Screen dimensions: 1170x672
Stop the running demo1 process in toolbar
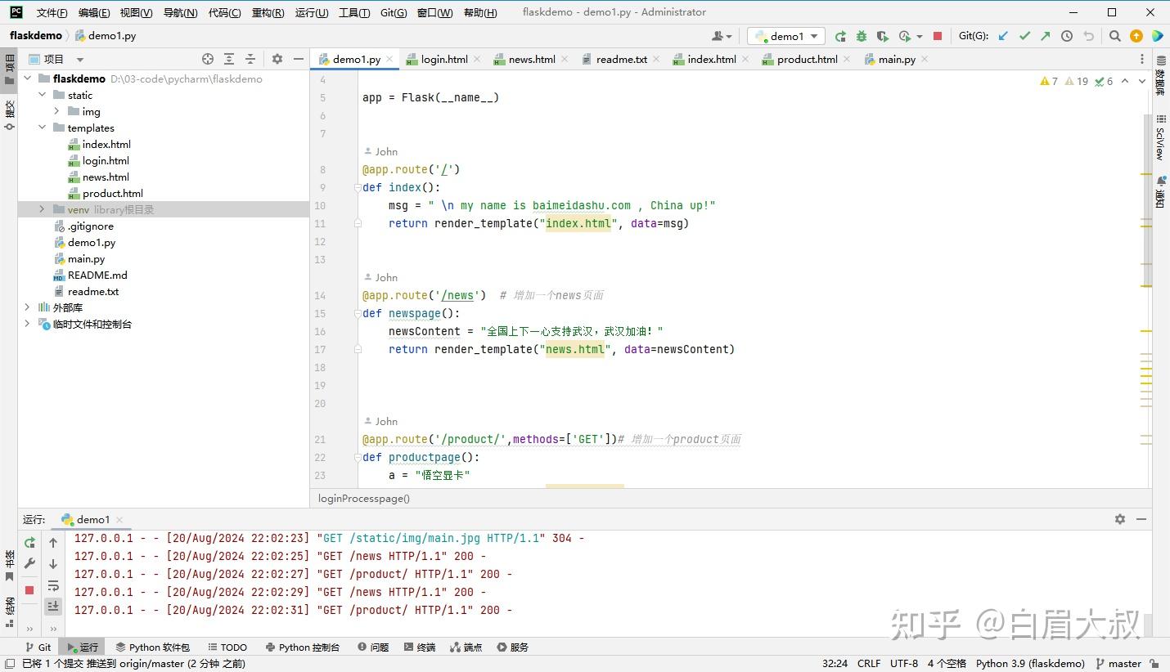(938, 36)
